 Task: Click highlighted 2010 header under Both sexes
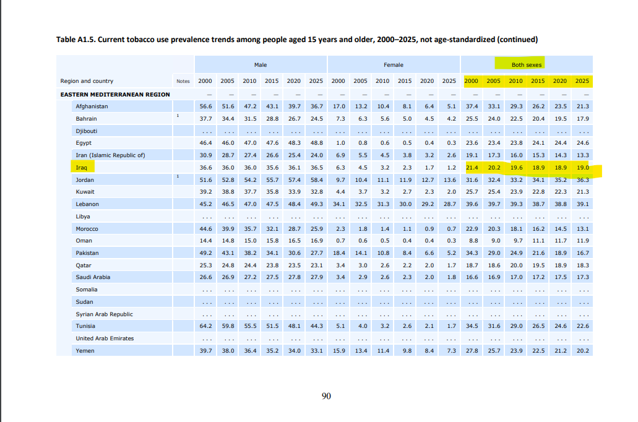pyautogui.click(x=515, y=81)
